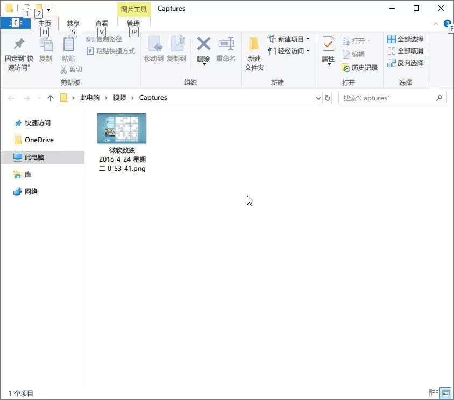The image size is (454, 400).
Task: Click Rename (重命名) icon
Action: point(226,43)
